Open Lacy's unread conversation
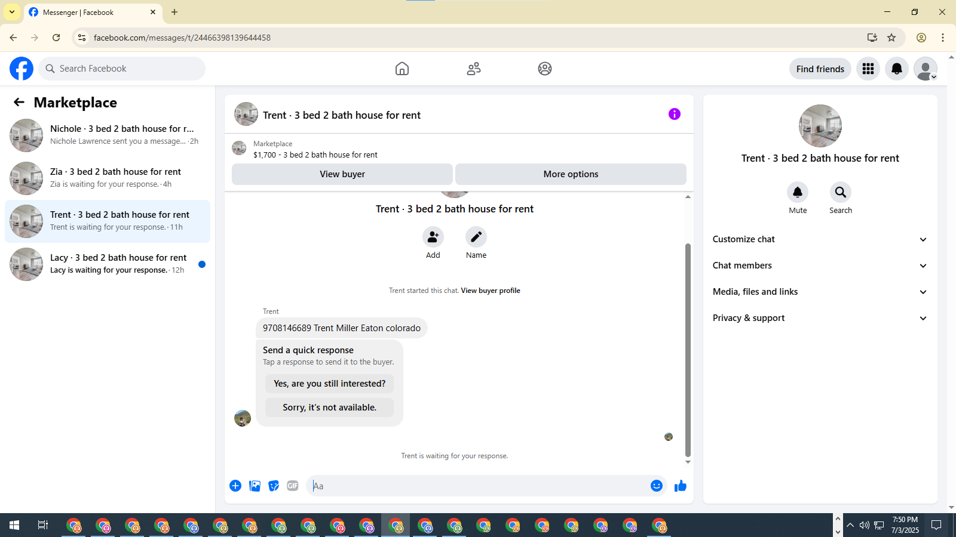This screenshot has width=956, height=537. [x=108, y=264]
